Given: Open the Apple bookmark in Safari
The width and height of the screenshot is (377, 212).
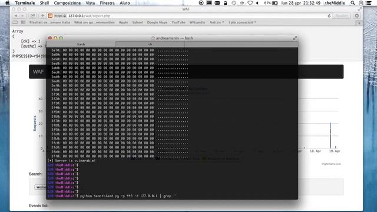Looking at the screenshot, I should (123, 22).
